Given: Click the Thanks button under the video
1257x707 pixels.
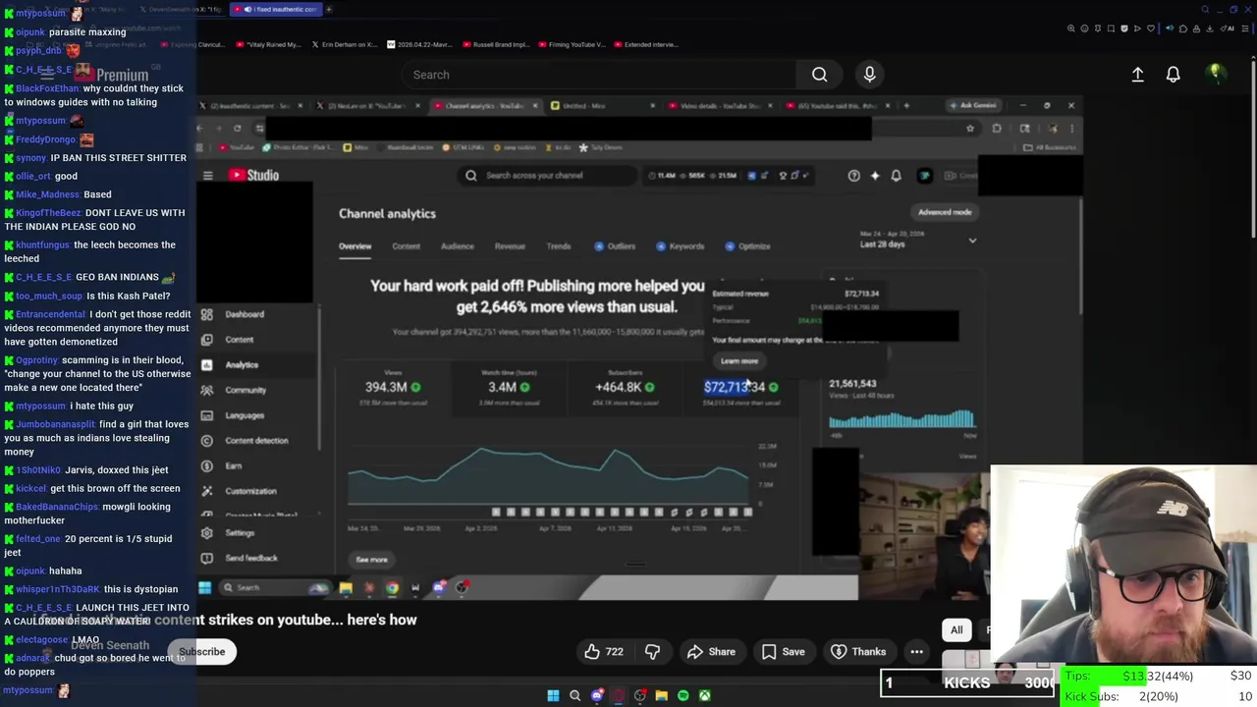Looking at the screenshot, I should click(857, 652).
